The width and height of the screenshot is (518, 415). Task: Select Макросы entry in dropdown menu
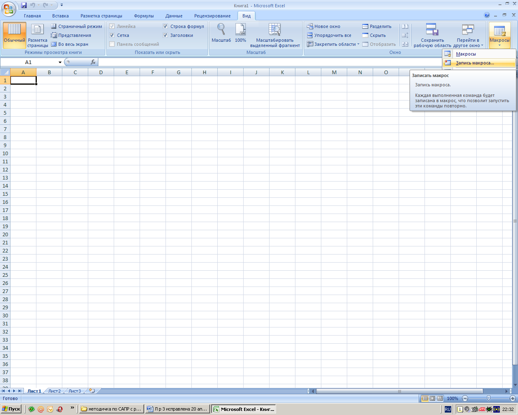tap(479, 54)
